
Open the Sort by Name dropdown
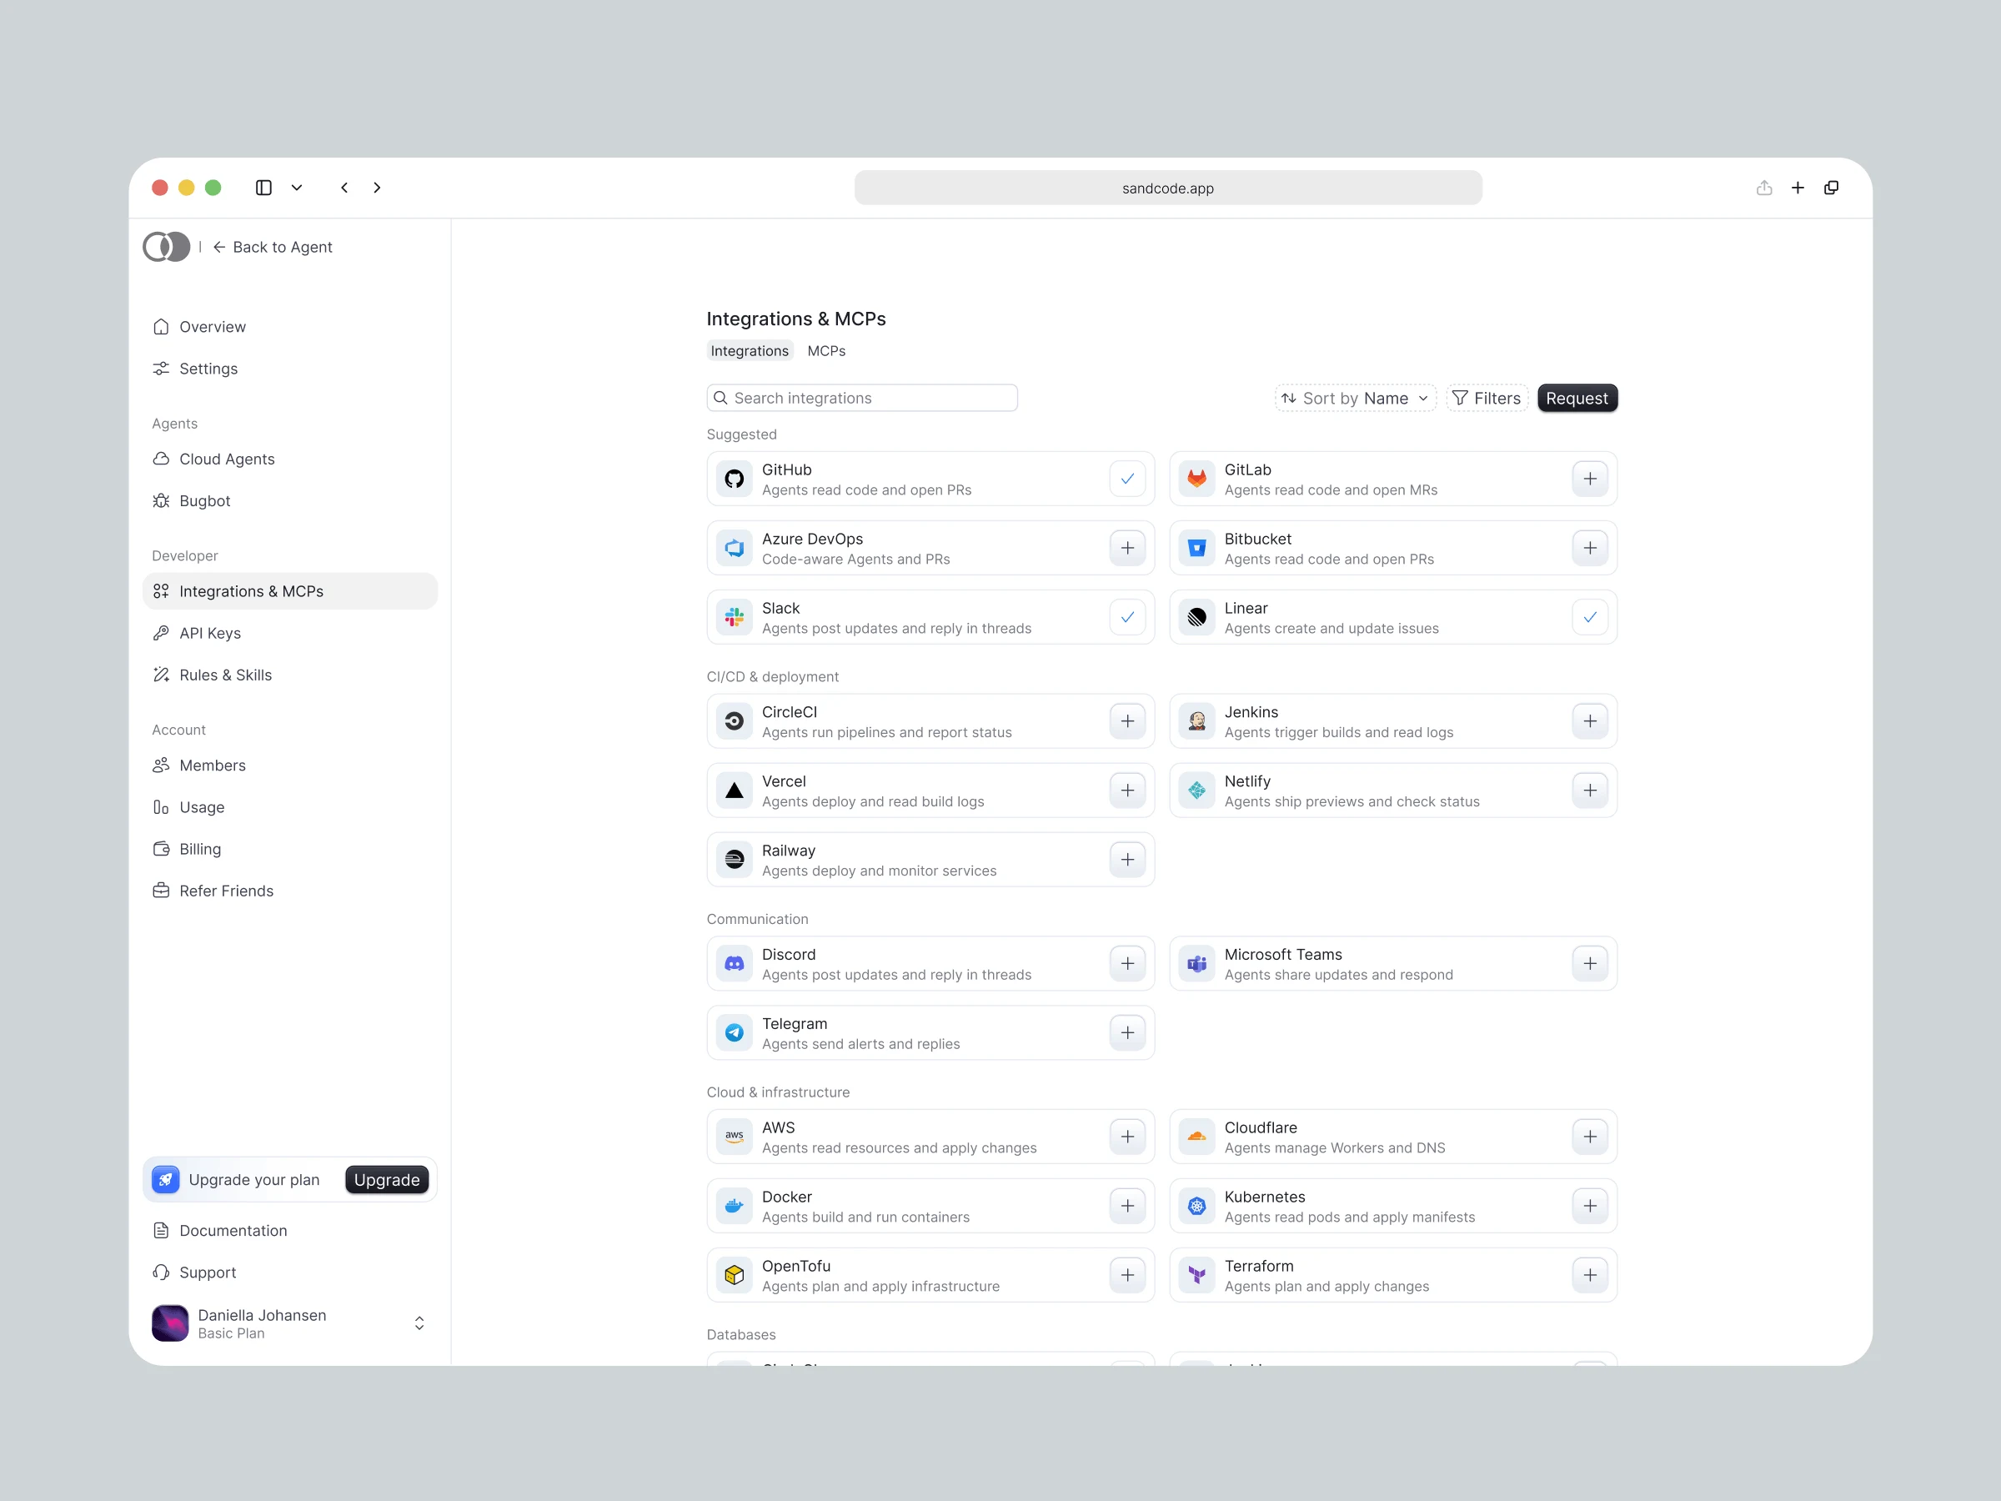(1355, 398)
